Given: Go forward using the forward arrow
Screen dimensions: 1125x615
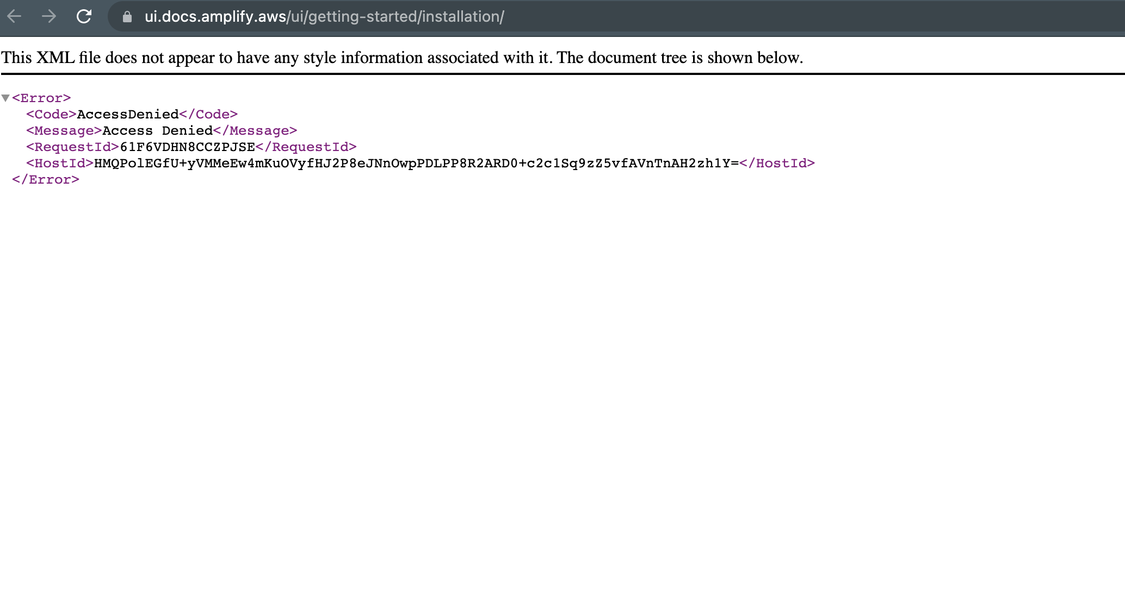Looking at the screenshot, I should point(49,16).
